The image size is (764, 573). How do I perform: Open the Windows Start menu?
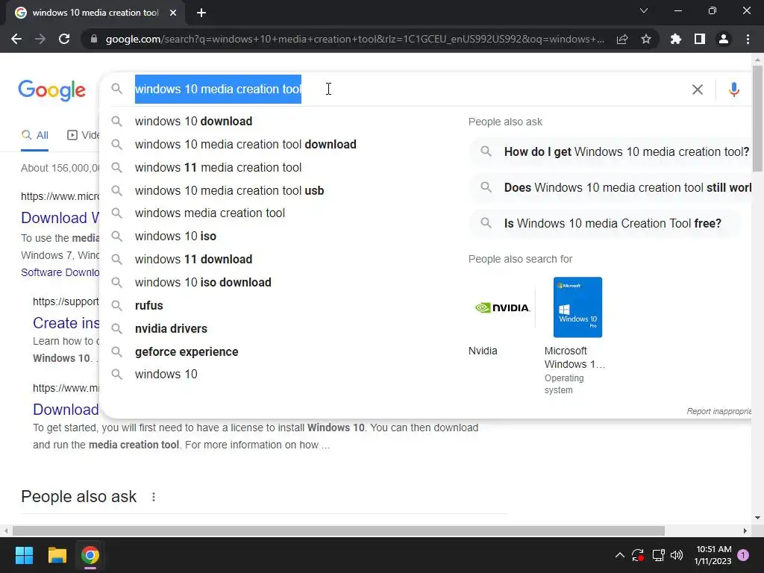pos(24,555)
